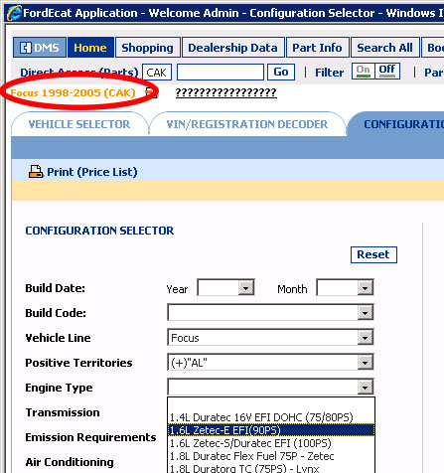This screenshot has width=444, height=473.
Task: Open the Vehicle Line dropdown showing Focus
Action: 365,338
